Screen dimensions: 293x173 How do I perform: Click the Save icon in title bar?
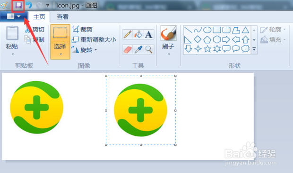pos(18,6)
